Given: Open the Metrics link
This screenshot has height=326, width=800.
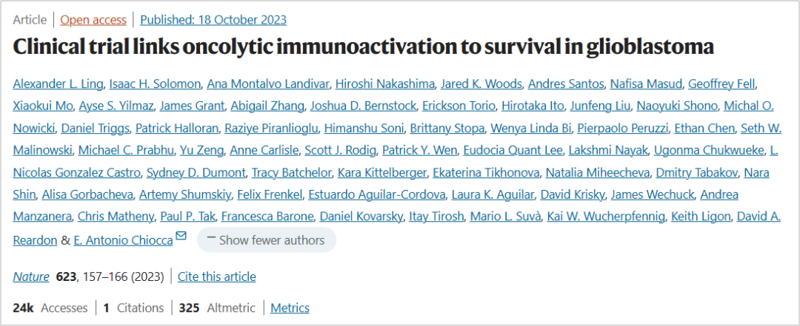Looking at the screenshot, I should tap(290, 308).
